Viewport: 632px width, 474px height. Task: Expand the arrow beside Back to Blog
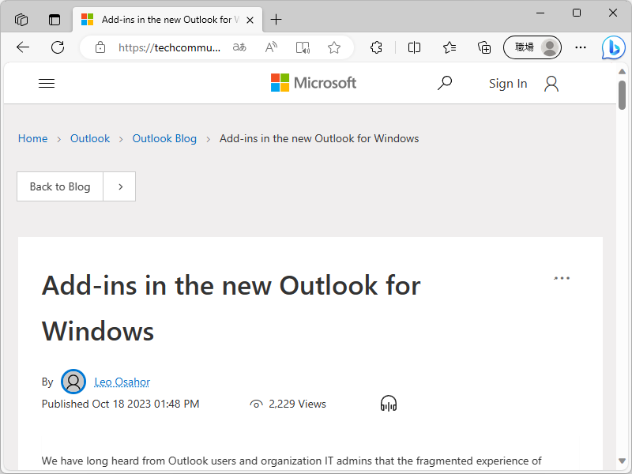[120, 186]
